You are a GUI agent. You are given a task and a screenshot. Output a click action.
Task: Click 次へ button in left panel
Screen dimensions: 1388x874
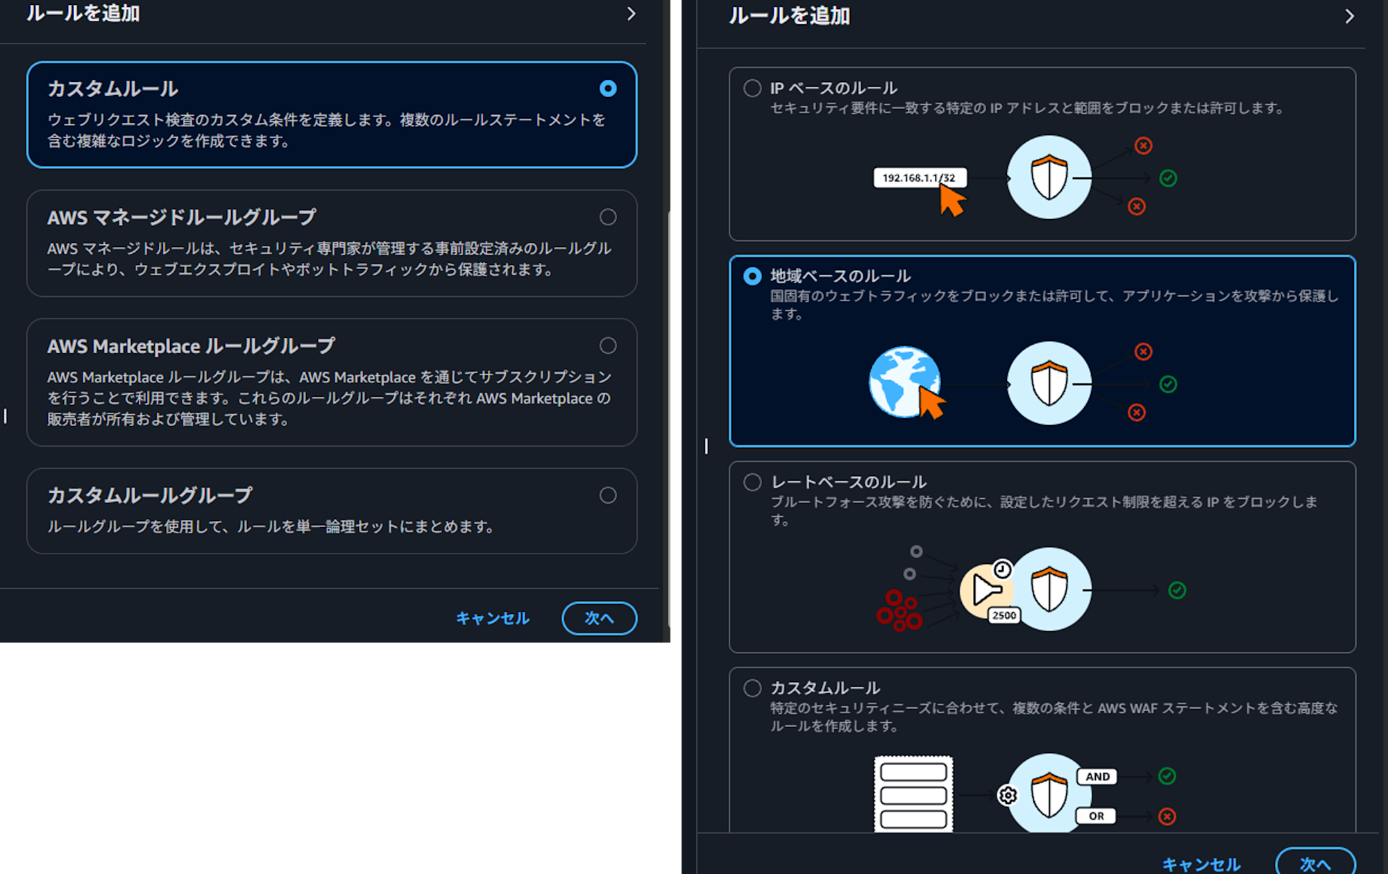pyautogui.click(x=599, y=618)
